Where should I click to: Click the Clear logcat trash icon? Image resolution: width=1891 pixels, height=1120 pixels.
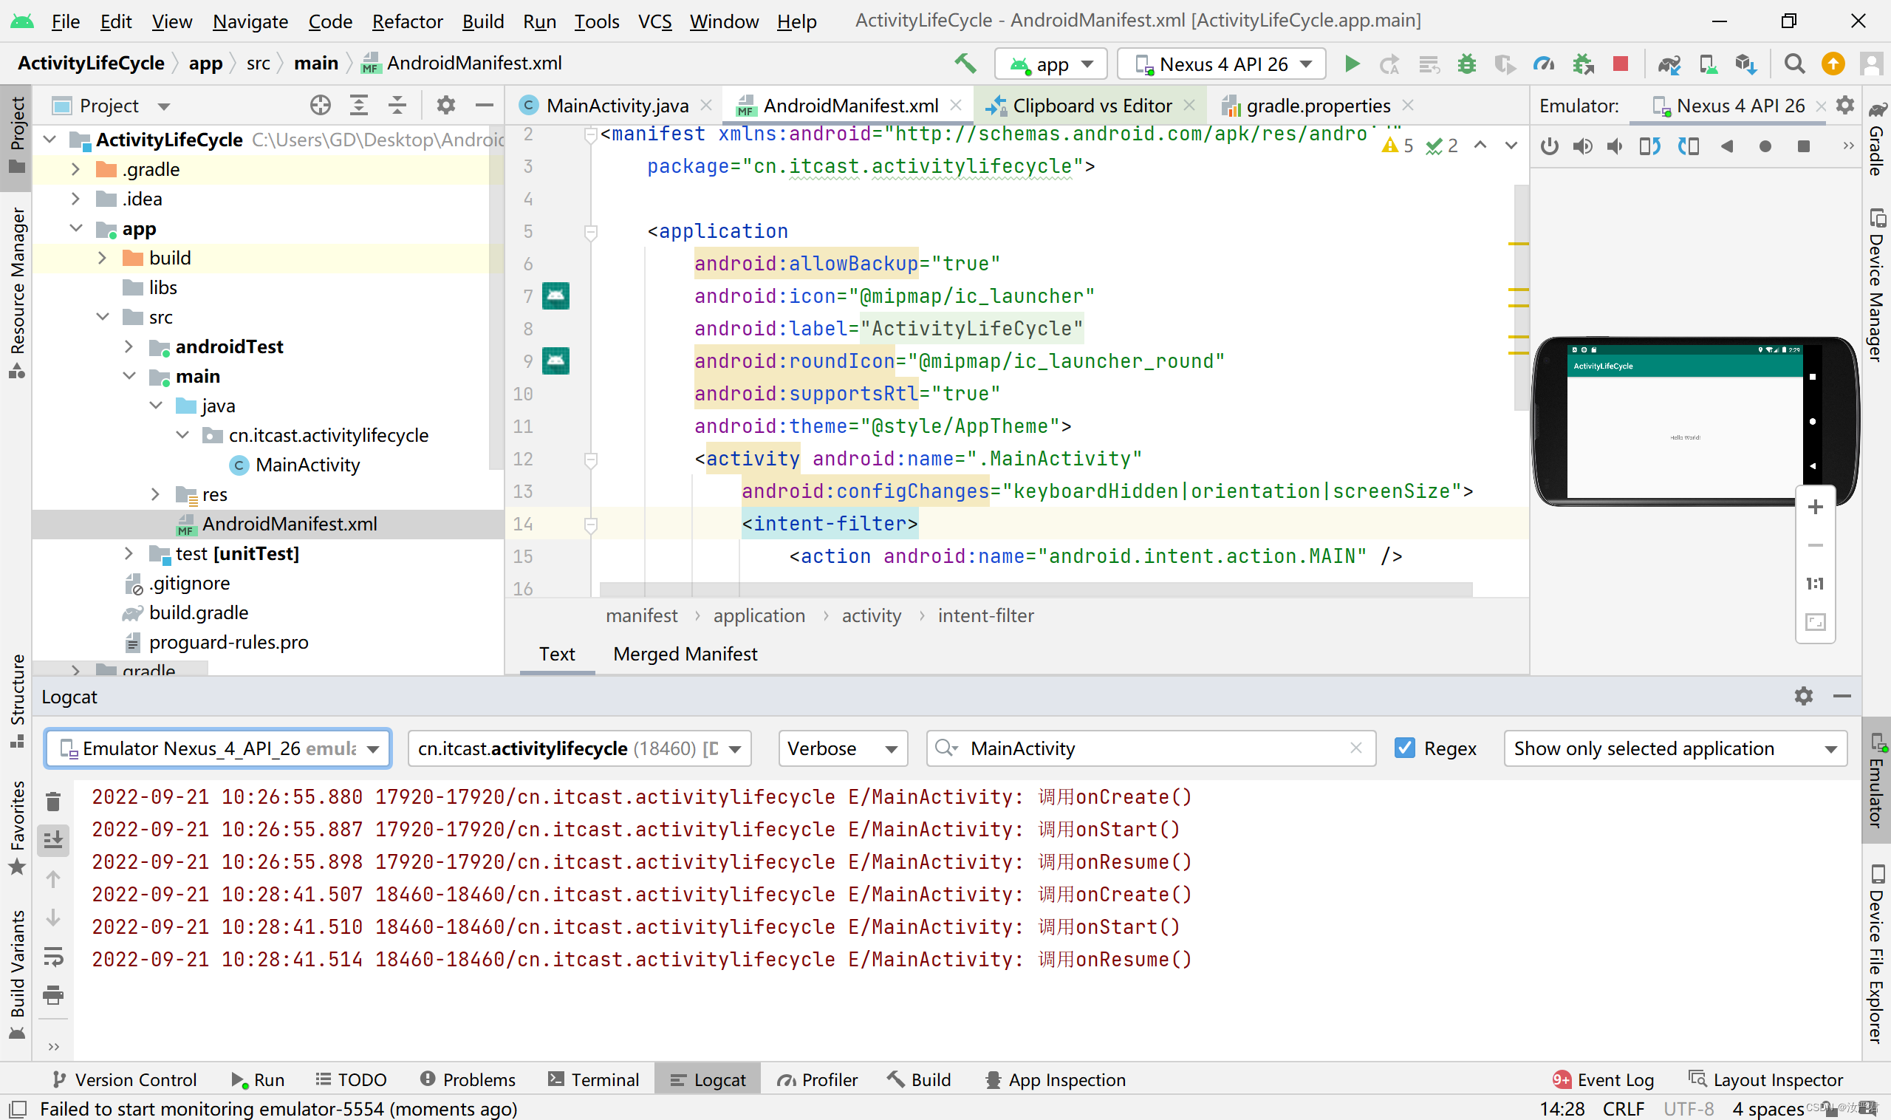pyautogui.click(x=53, y=802)
